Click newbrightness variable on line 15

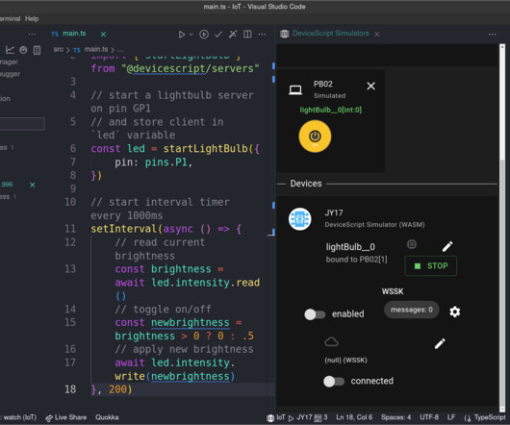point(191,323)
